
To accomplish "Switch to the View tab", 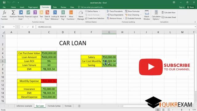I will [72, 7].
